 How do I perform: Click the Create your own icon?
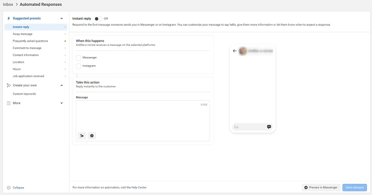(x=9, y=86)
